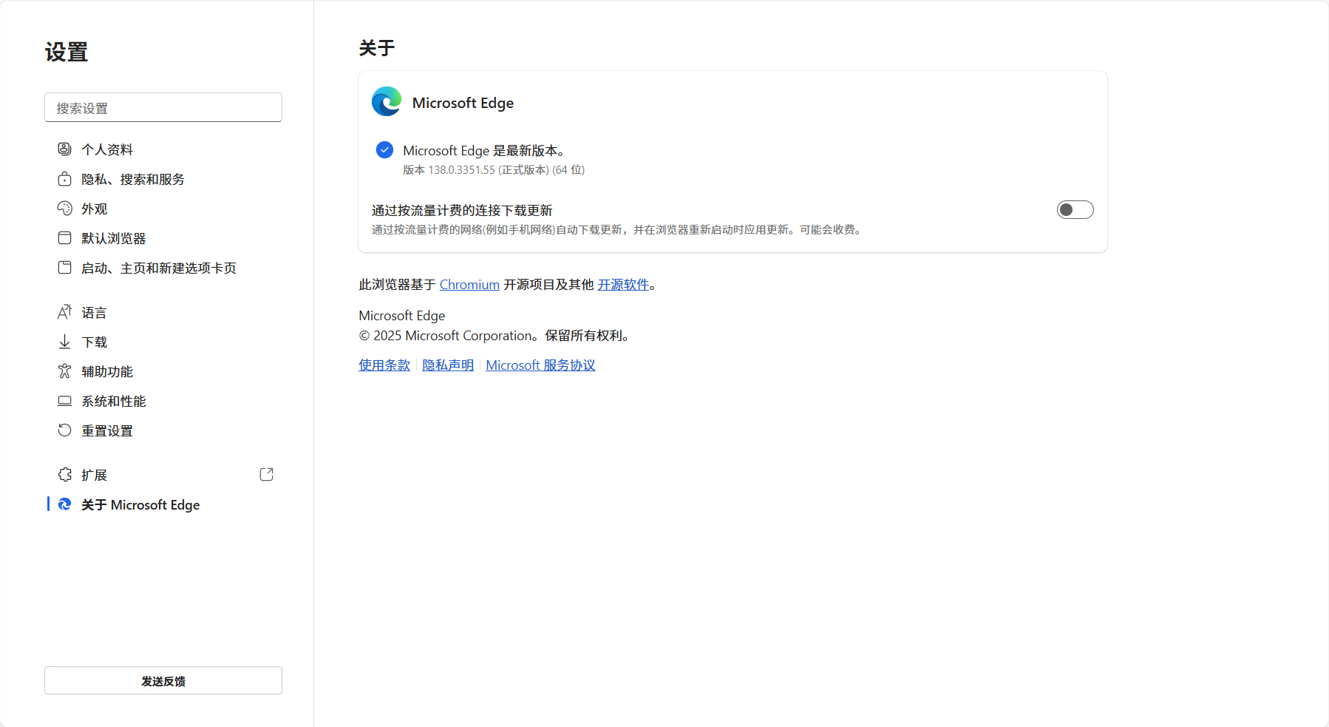1329x727 pixels.
Task: Click the lock icon beside 隐私、搜索和服务
Action: coord(65,178)
